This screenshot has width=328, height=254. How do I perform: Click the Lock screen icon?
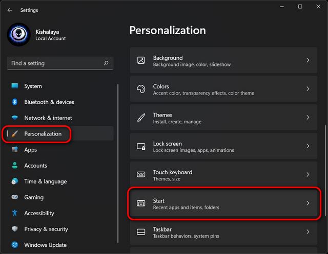141,146
